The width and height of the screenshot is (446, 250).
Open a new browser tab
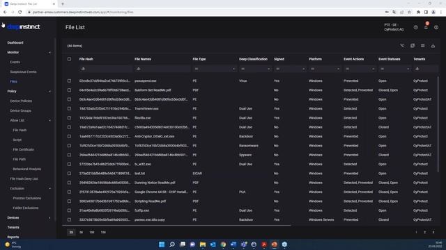tap(63, 4)
